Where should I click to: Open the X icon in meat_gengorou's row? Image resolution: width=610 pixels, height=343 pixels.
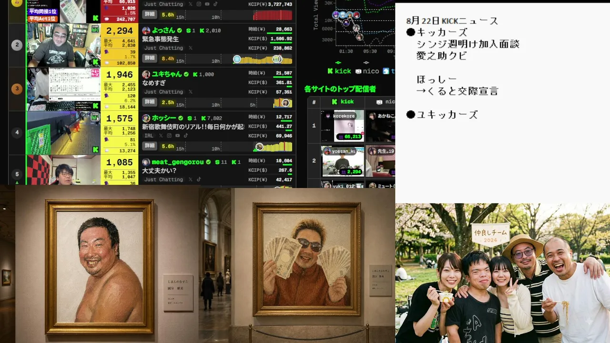click(x=191, y=180)
